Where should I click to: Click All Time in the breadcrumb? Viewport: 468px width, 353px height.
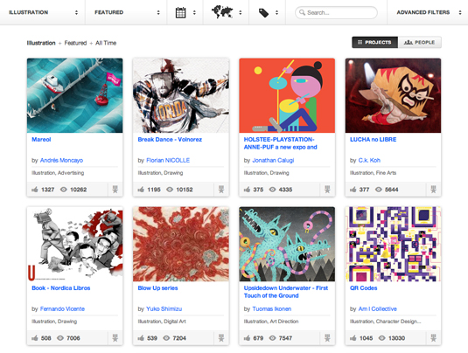106,43
